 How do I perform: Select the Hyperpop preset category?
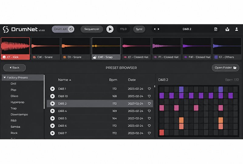[x=18, y=102]
